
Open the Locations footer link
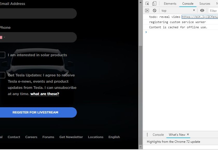(x=96, y=137)
